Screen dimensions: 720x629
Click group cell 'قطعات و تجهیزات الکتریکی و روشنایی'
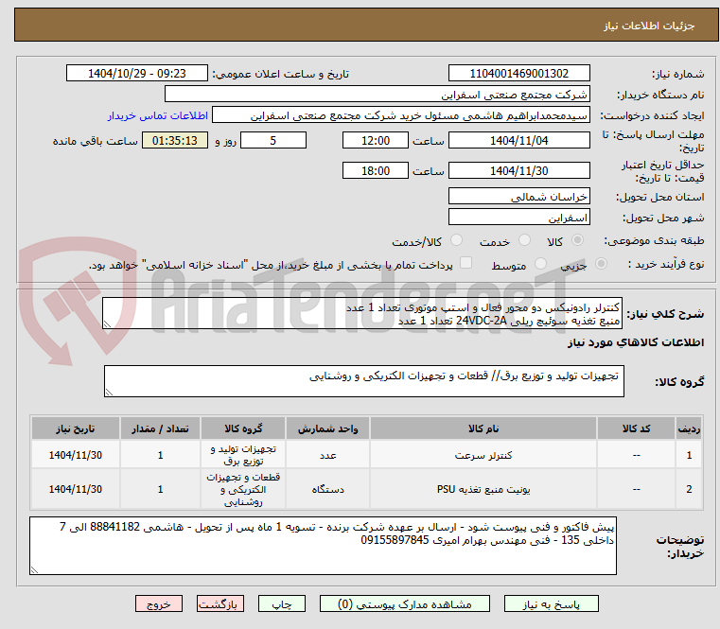click(x=243, y=489)
